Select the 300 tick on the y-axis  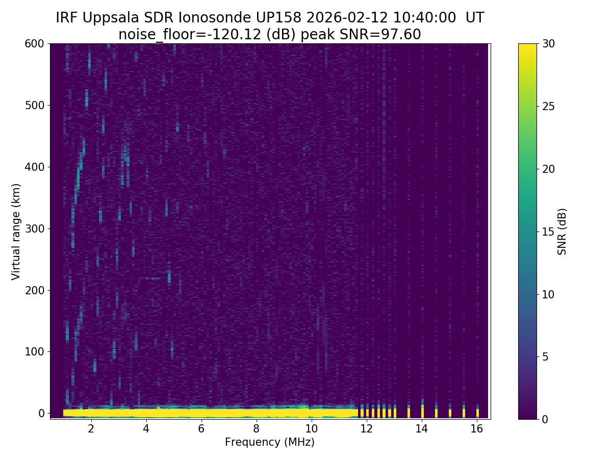[x=34, y=228]
